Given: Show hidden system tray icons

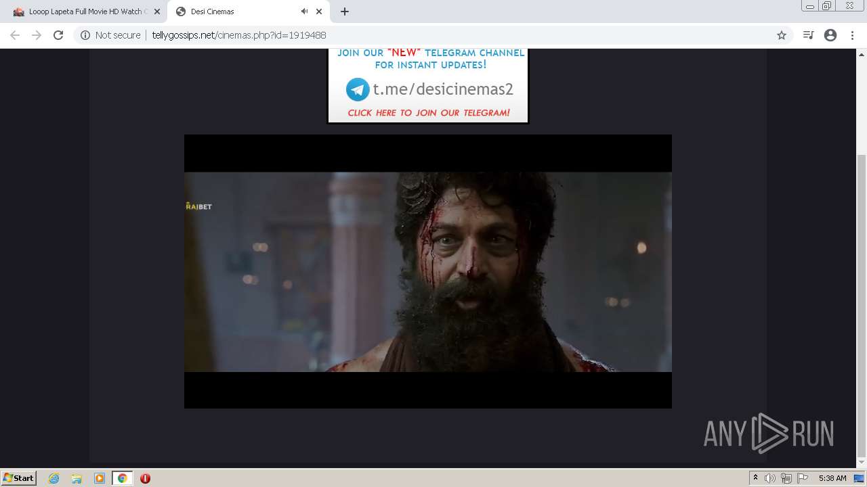Looking at the screenshot, I should click(756, 478).
